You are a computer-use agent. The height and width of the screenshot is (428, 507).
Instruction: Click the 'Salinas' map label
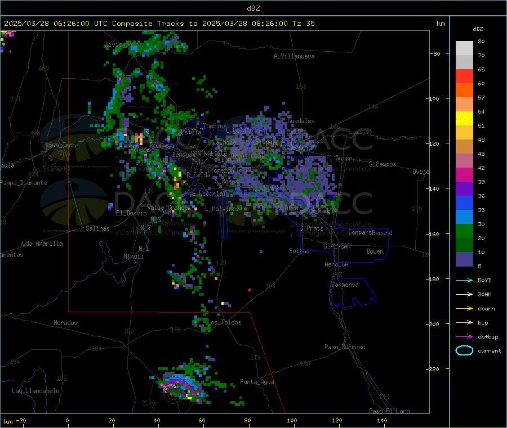pos(97,228)
